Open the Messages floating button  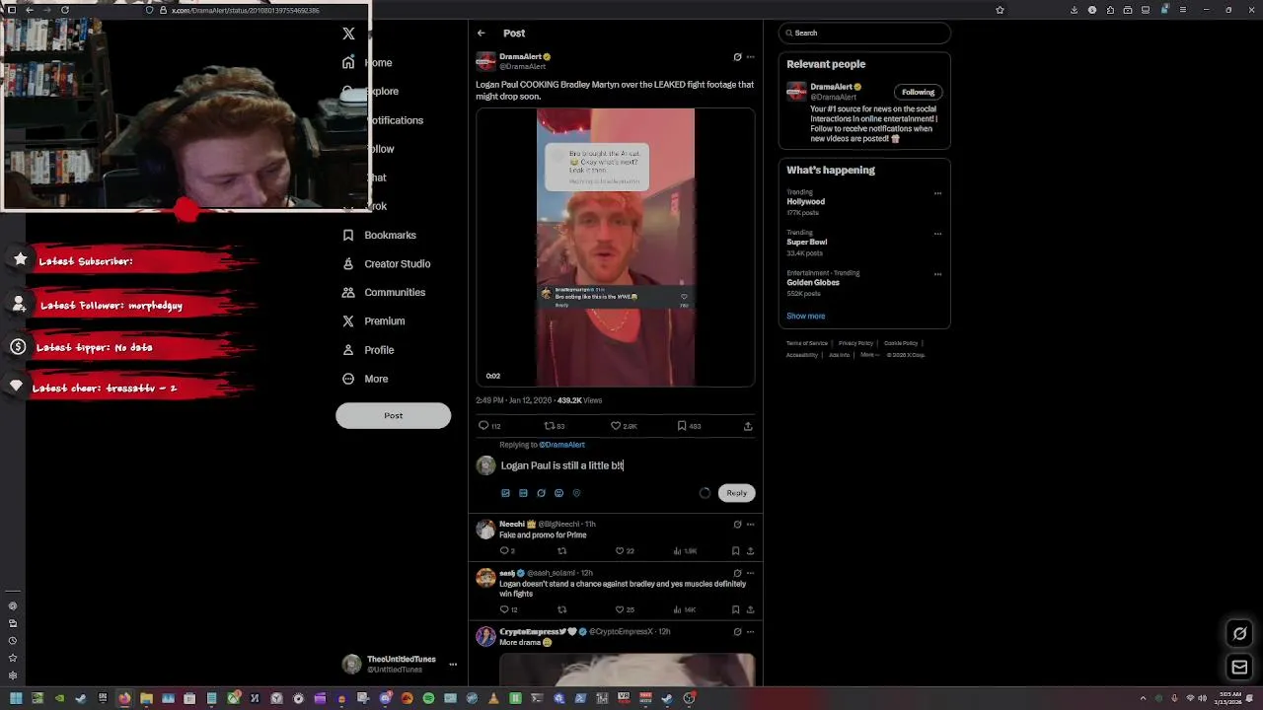tap(1240, 668)
